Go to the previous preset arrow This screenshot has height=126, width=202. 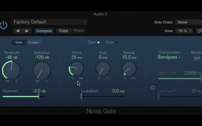[18, 31]
